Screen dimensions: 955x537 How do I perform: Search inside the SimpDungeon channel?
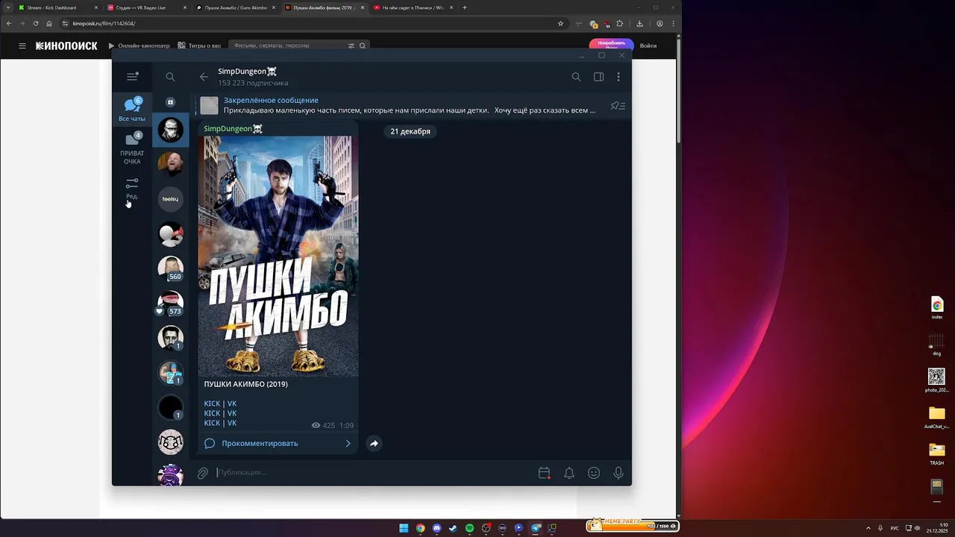point(576,77)
